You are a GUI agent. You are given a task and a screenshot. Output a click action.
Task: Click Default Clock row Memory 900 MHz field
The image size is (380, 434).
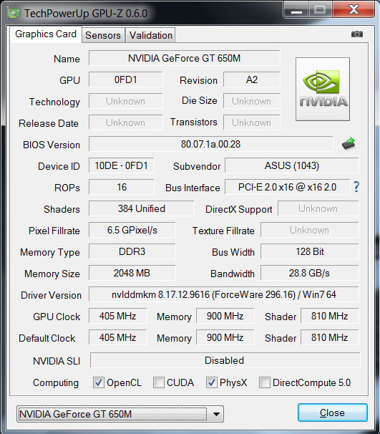225,337
